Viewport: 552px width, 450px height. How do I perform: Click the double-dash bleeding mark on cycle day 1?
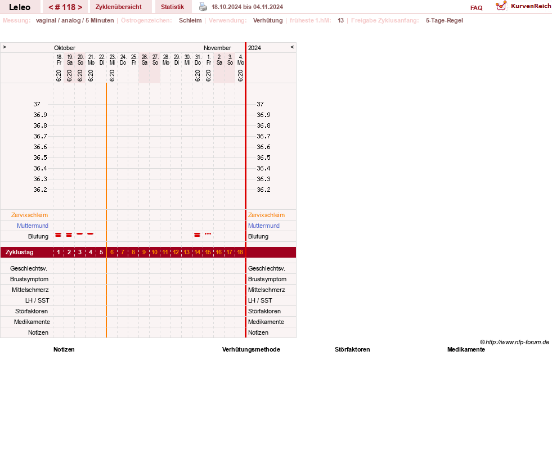(x=59, y=235)
